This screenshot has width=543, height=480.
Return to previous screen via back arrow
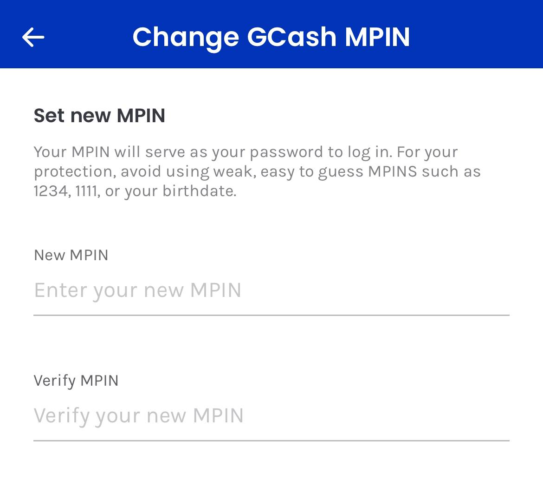33,37
